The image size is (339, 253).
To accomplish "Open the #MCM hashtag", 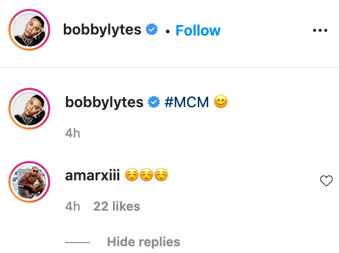I will tap(187, 102).
